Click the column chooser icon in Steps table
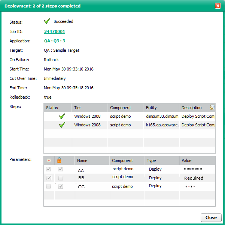 [x=212, y=108]
